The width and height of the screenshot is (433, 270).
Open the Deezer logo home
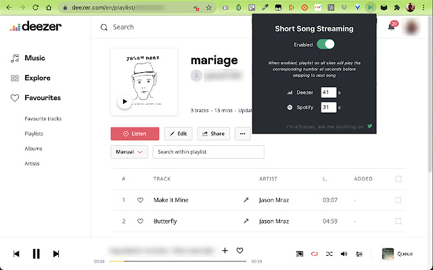pos(36,26)
